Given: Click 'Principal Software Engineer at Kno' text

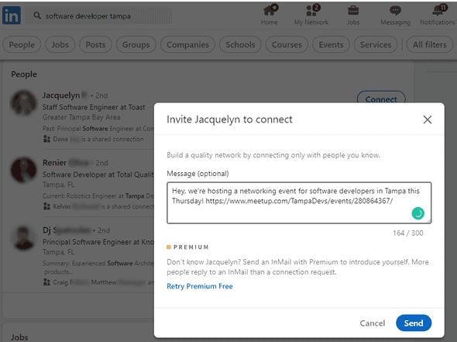Looking at the screenshot, I should (98, 242).
